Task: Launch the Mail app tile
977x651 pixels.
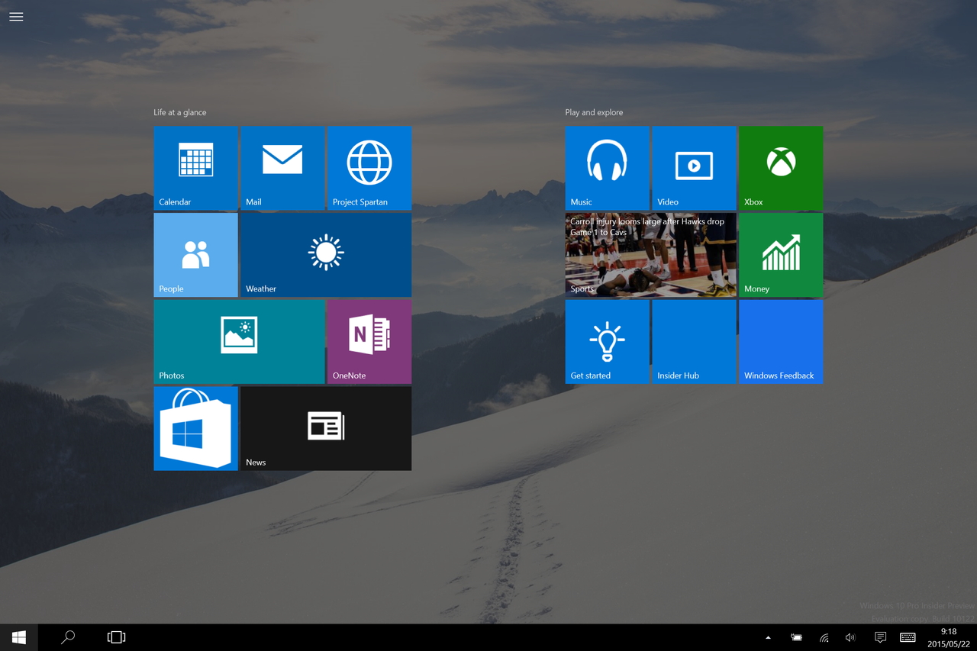Action: (x=282, y=168)
